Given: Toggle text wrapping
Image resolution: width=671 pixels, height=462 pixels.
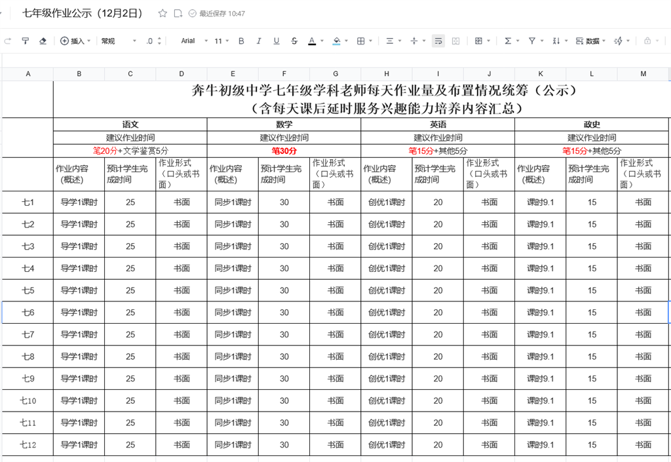Looking at the screenshot, I should (438, 41).
